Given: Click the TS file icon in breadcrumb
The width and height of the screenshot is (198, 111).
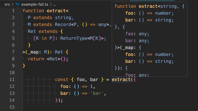Looking at the screenshot, I should [17, 4].
